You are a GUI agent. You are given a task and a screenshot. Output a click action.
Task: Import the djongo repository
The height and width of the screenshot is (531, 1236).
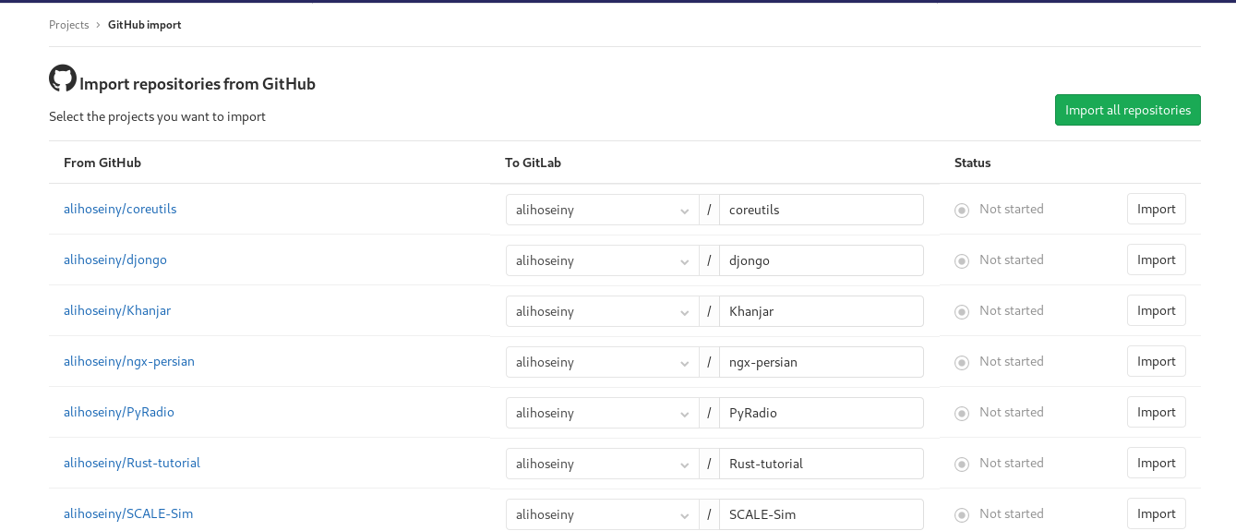[1157, 259]
